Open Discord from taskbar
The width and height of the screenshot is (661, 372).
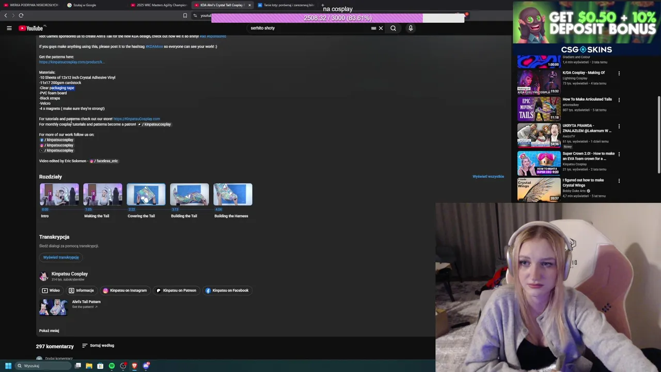[x=146, y=366]
